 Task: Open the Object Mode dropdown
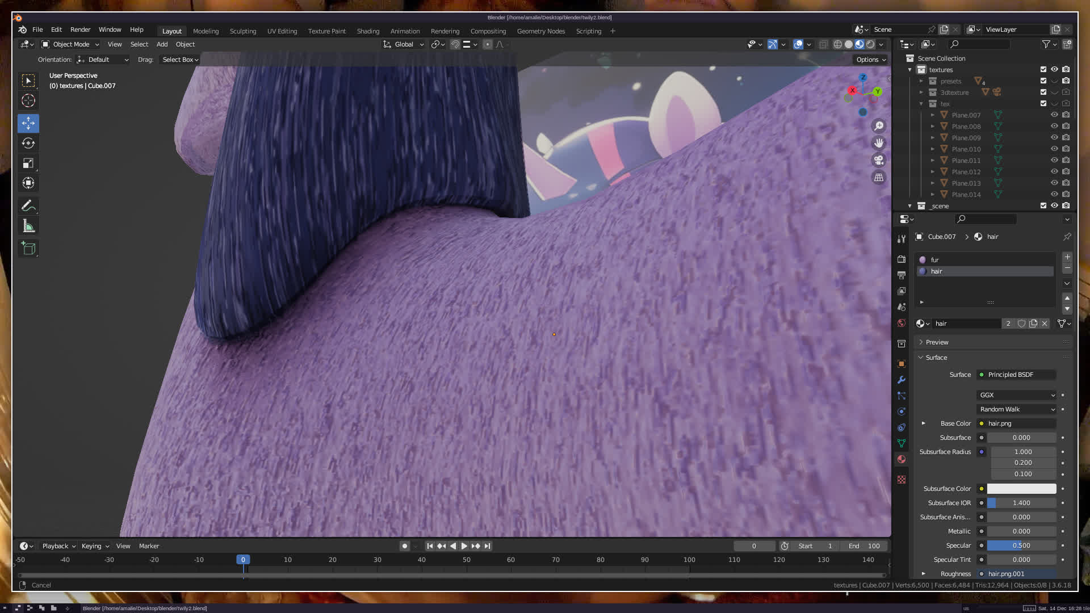pos(70,44)
